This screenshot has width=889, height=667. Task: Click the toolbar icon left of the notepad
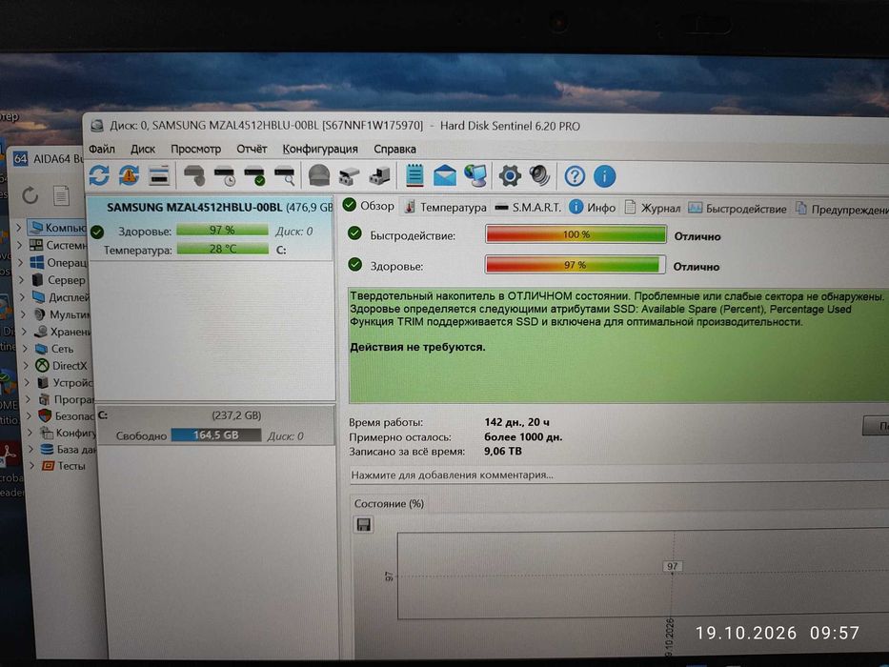pos(380,176)
